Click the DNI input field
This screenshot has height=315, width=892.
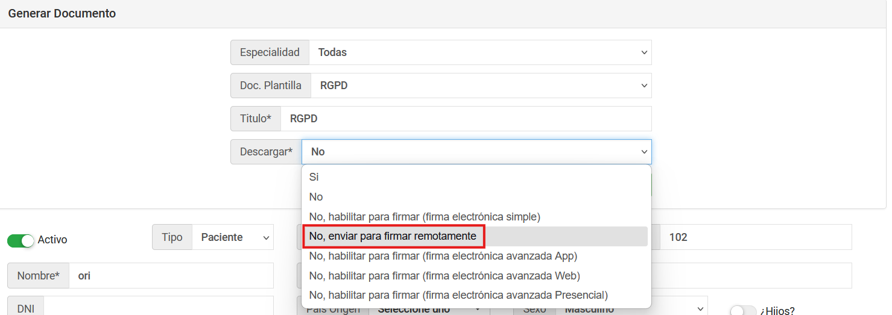click(x=158, y=308)
